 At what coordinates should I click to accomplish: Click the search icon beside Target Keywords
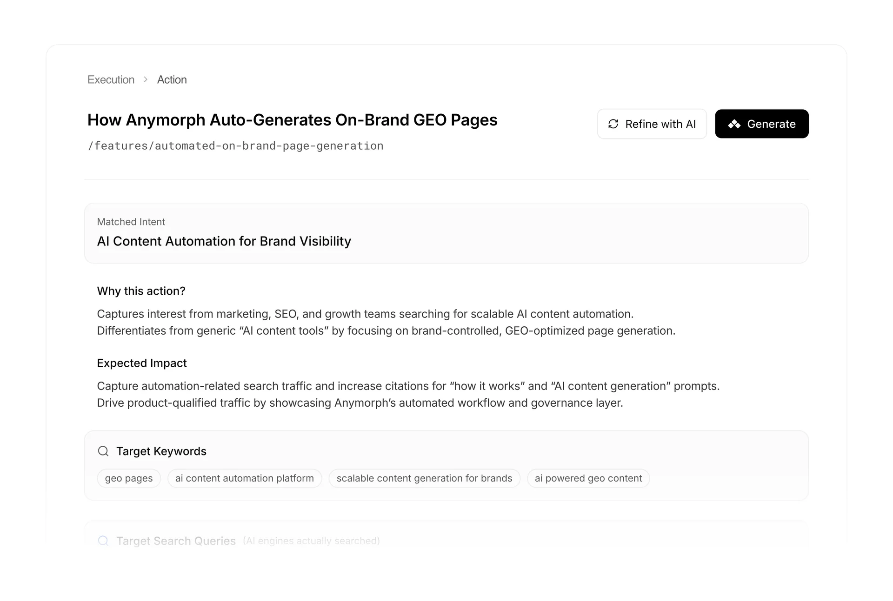(x=103, y=451)
